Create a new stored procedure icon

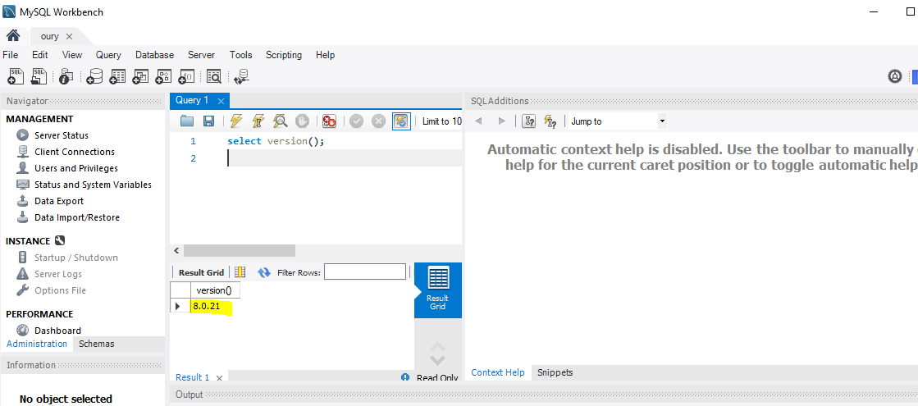point(163,75)
